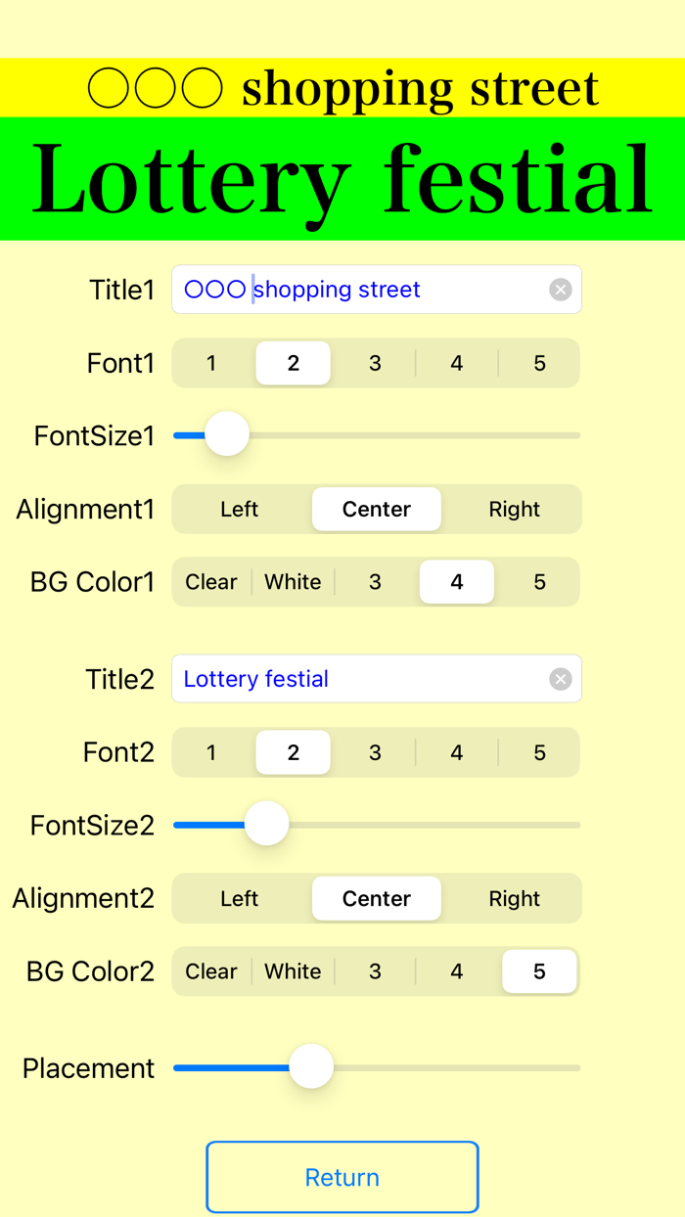Click the Placement slider thumb

click(x=311, y=1066)
